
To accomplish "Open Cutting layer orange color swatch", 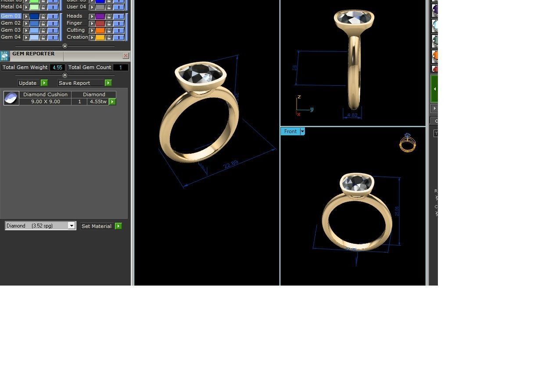I will 100,30.
